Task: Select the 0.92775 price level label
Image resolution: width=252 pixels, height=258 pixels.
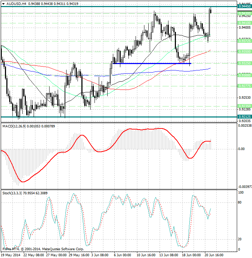Action: [245, 86]
